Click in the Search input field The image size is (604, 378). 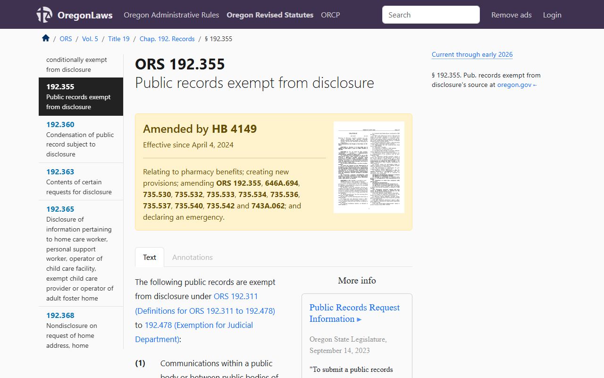pos(430,15)
